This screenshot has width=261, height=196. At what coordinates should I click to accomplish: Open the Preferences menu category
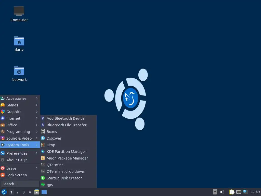(20, 153)
